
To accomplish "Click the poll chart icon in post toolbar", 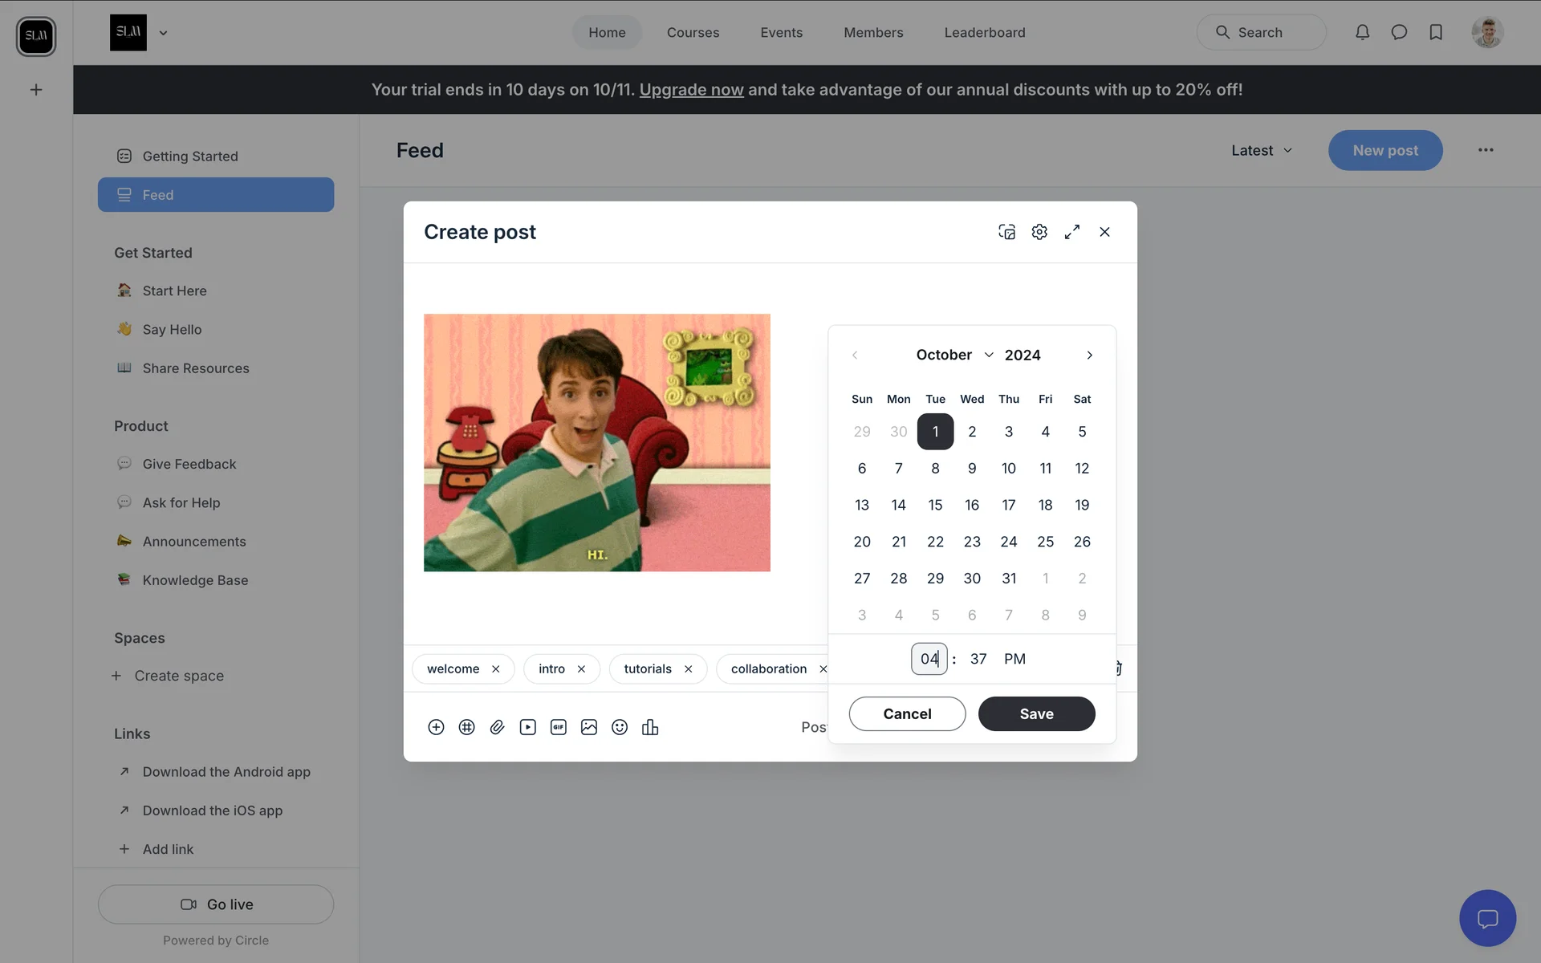I will click(x=650, y=727).
